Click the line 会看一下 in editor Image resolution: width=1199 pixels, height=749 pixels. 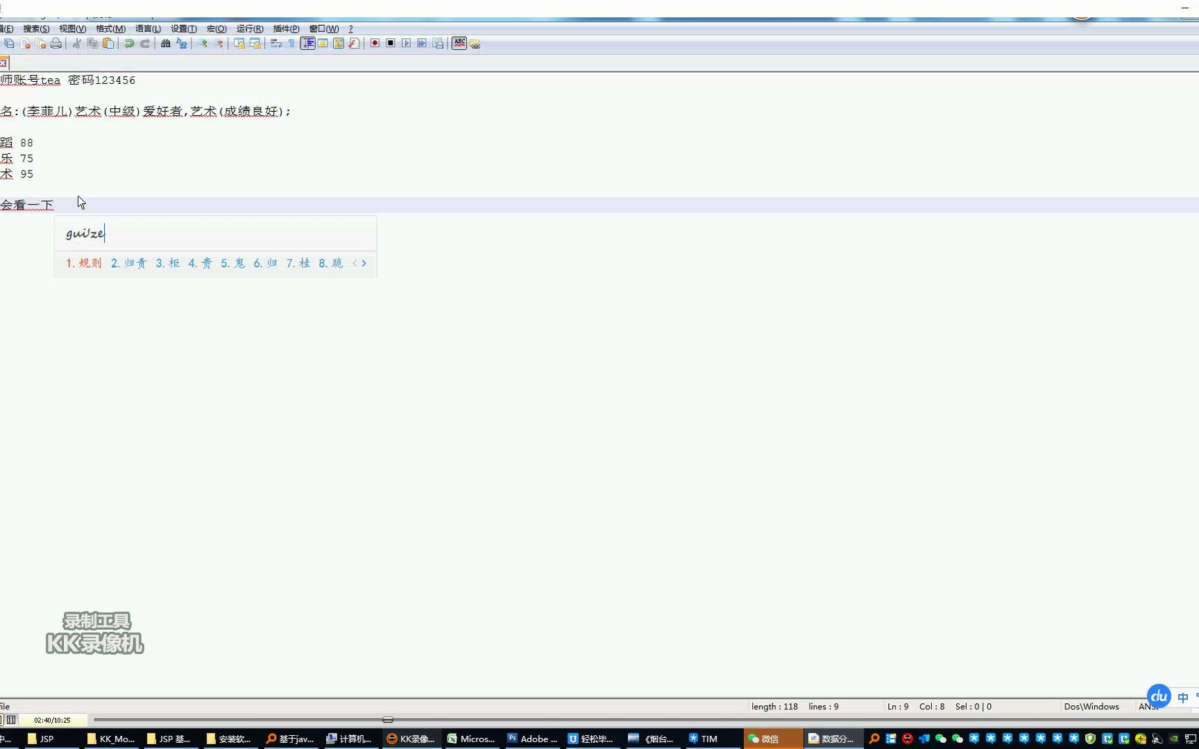click(x=27, y=205)
